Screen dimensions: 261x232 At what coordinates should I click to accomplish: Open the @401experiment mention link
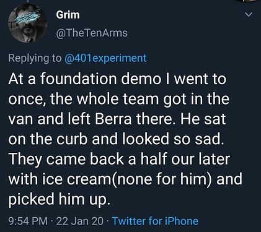click(x=105, y=58)
